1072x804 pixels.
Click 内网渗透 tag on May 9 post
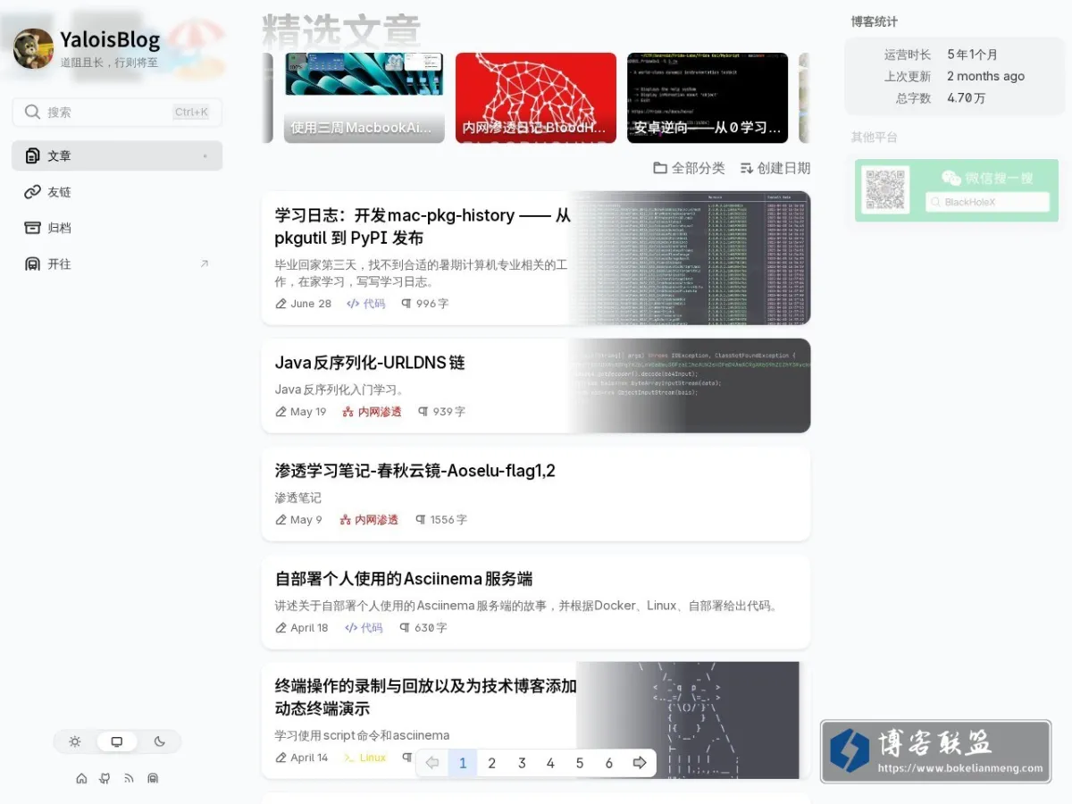tap(369, 520)
